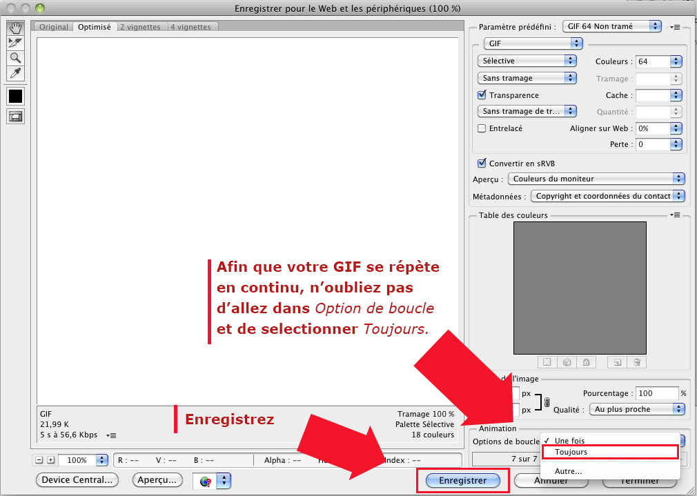Switch to the 4 vignettes tab
The width and height of the screenshot is (697, 496).
(192, 27)
